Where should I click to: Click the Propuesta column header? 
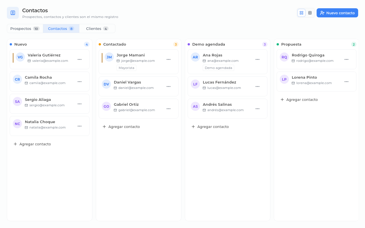(x=291, y=44)
